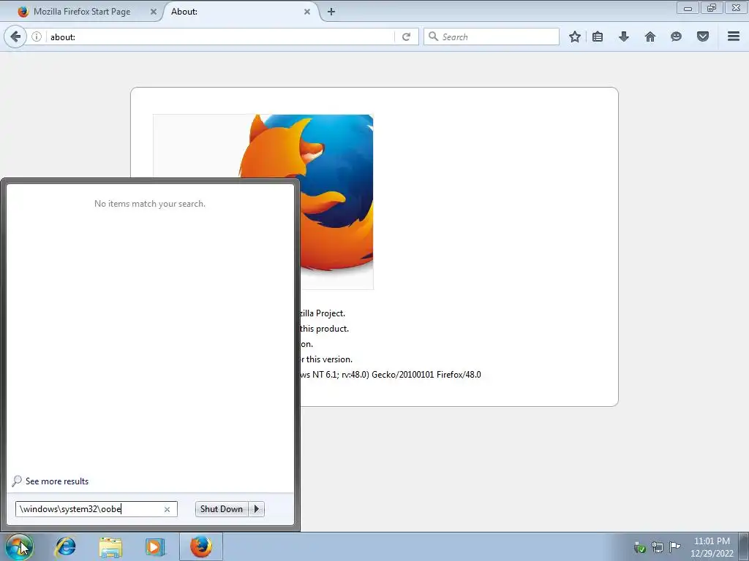Launch Internet Explorer from taskbar
This screenshot has height=561, width=749.
point(65,546)
